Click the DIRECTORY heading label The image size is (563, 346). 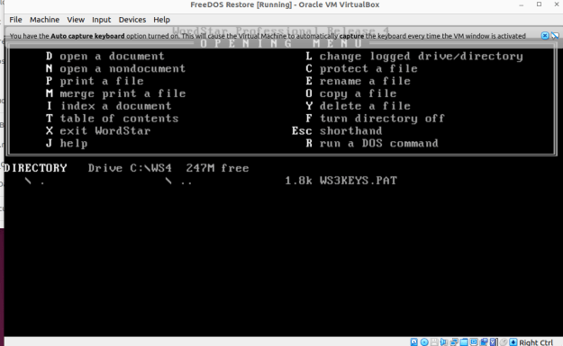35,168
